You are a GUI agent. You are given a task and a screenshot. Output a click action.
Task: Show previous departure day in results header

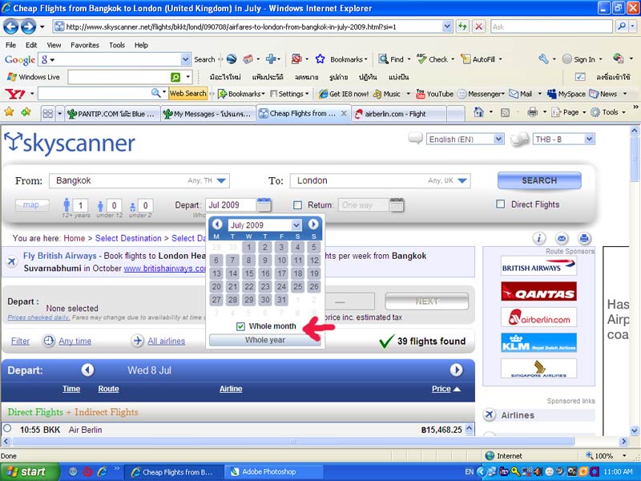click(87, 370)
